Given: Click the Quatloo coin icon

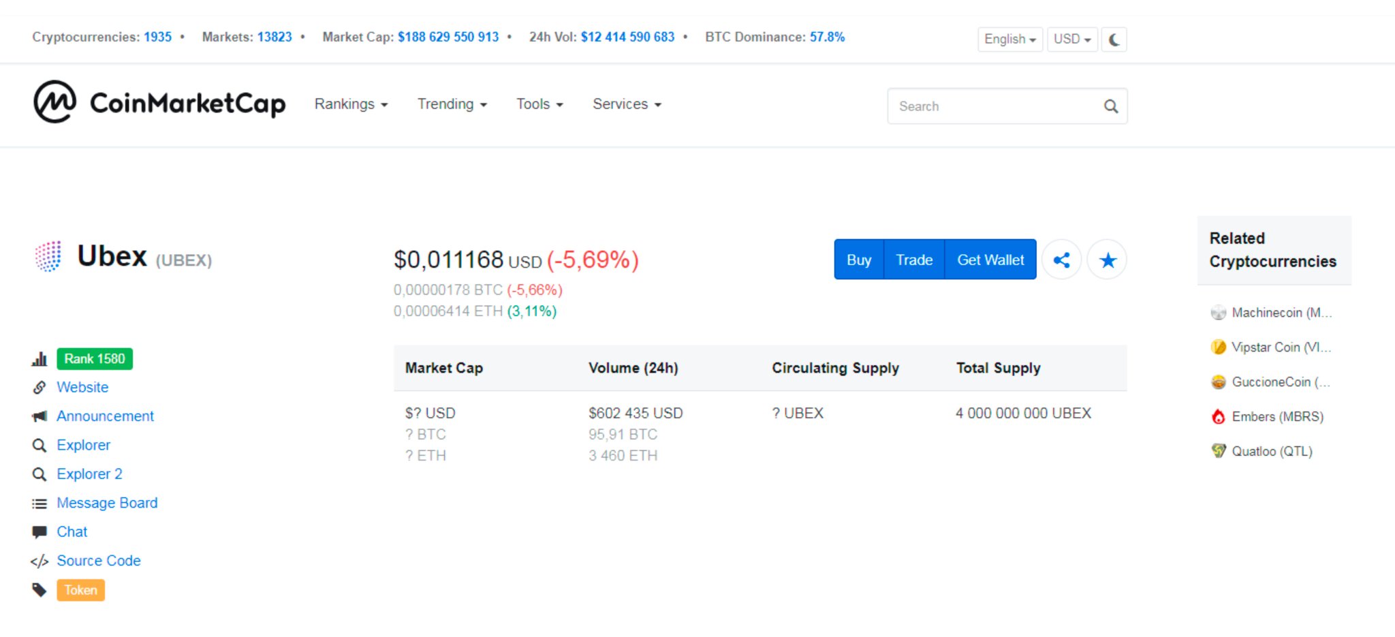Looking at the screenshot, I should [1219, 451].
